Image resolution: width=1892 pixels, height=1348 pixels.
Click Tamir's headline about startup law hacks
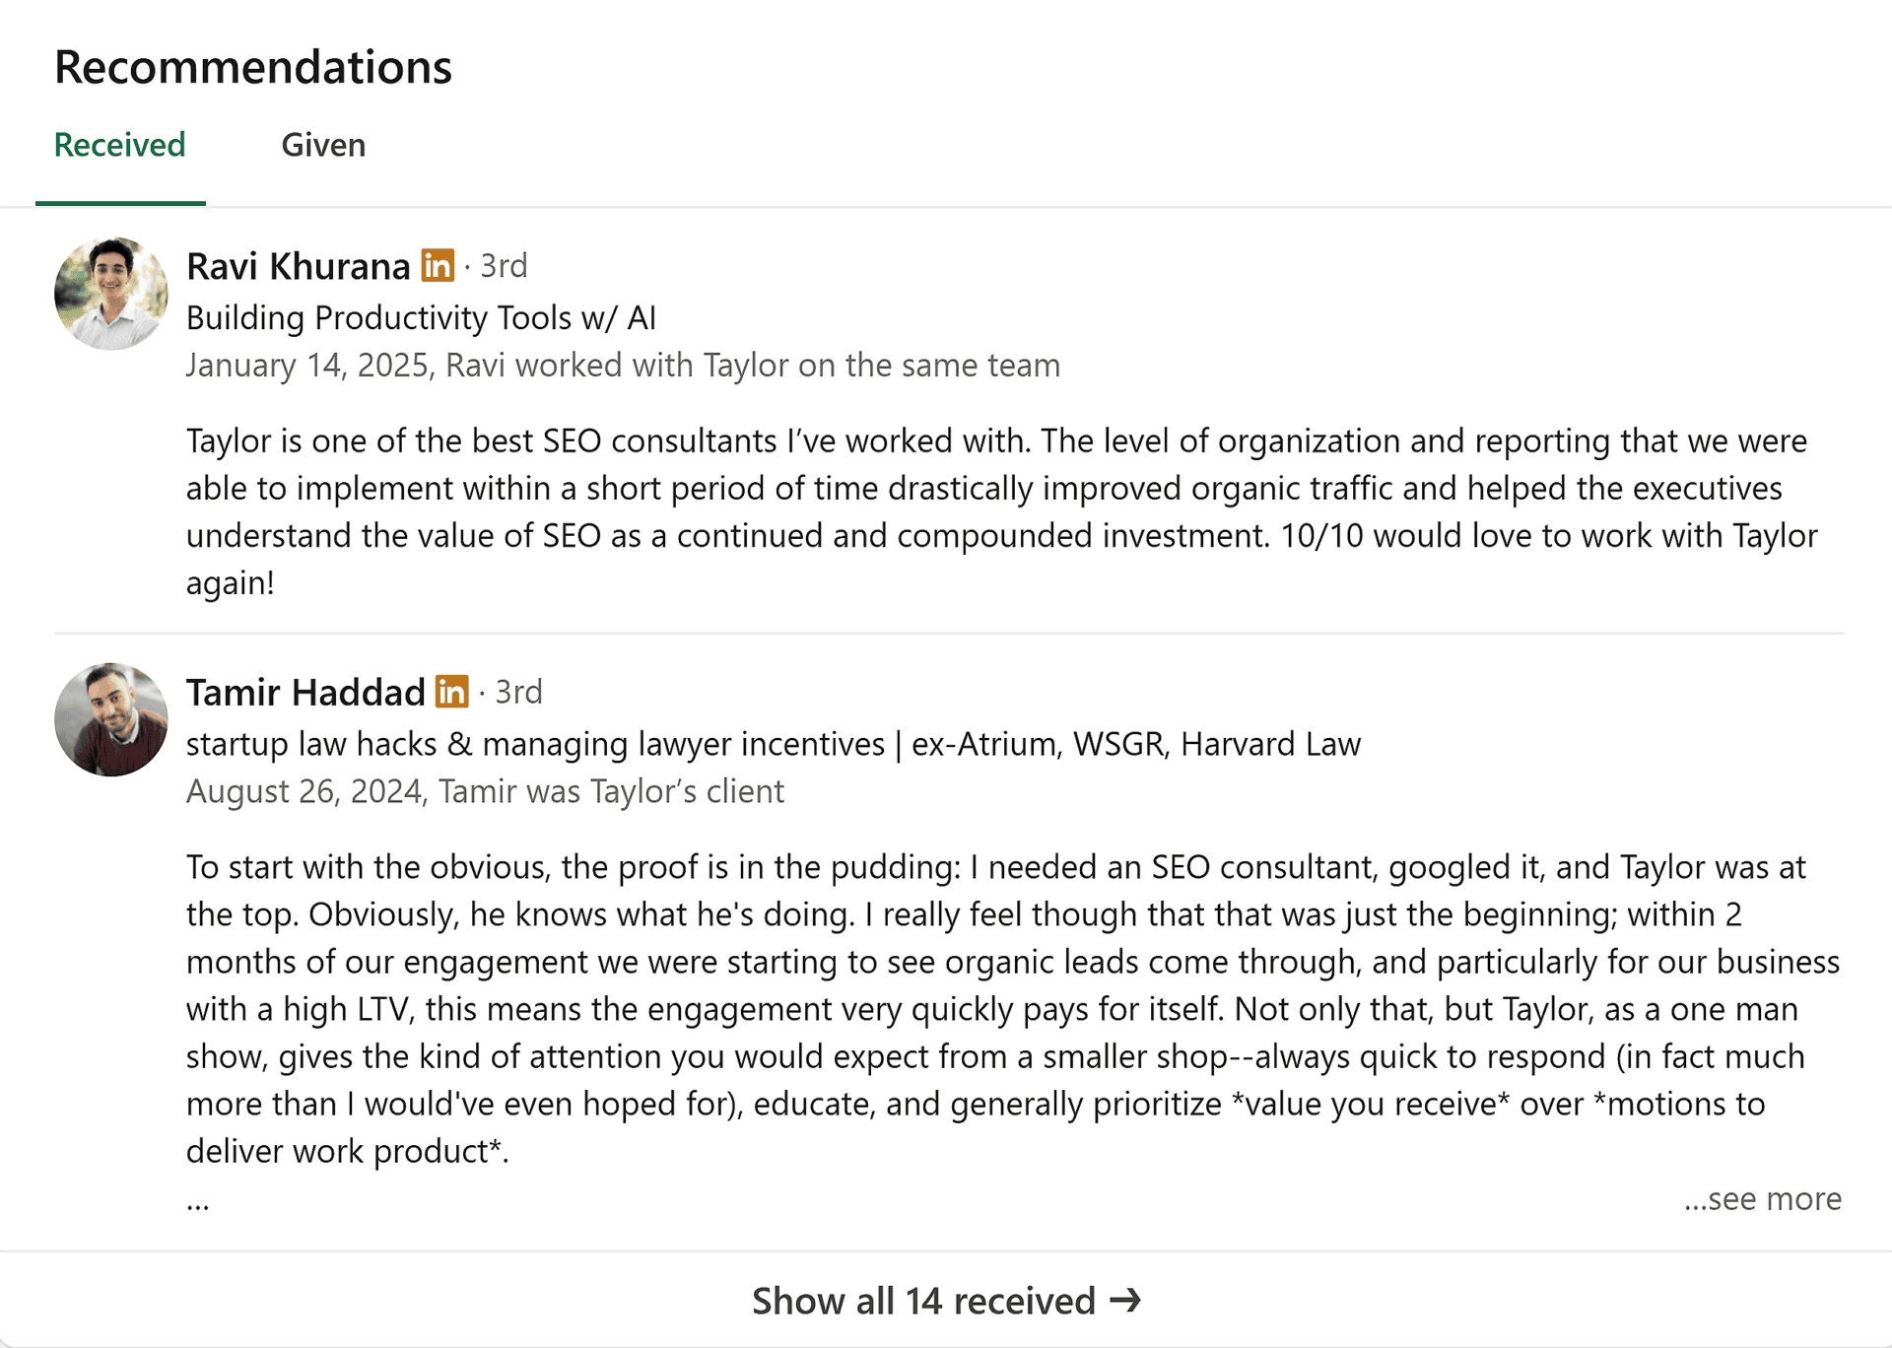tap(774, 744)
